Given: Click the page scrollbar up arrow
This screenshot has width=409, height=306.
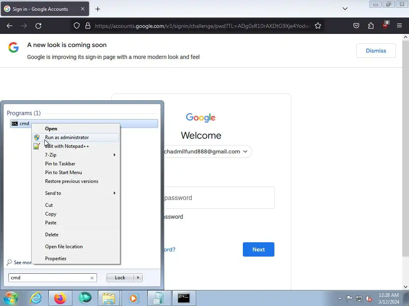Looking at the screenshot, I should (x=406, y=37).
